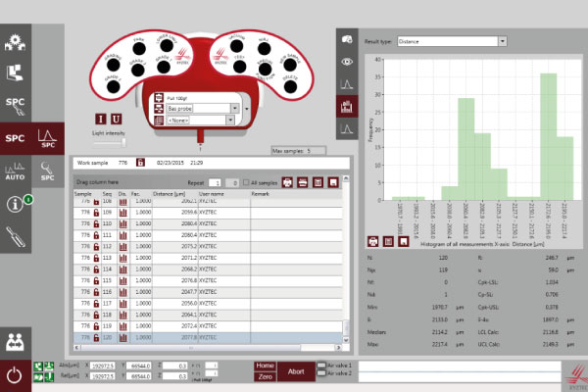Enable the All samples checkbox
This screenshot has width=588, height=392.
[x=246, y=182]
